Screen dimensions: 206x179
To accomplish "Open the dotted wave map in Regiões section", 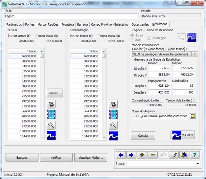I will pyautogui.click(x=192, y=37).
